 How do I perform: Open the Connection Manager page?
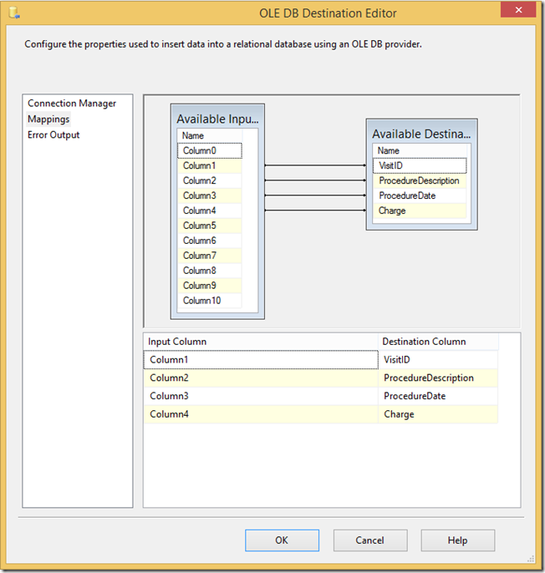pos(72,104)
